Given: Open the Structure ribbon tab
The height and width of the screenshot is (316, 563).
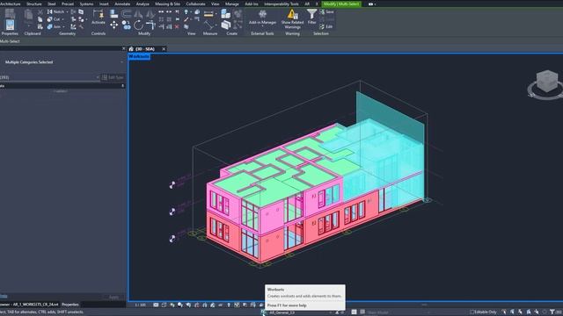Looking at the screenshot, I should point(34,4).
